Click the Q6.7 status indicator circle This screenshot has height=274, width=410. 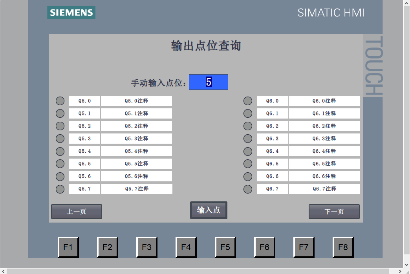point(247,189)
